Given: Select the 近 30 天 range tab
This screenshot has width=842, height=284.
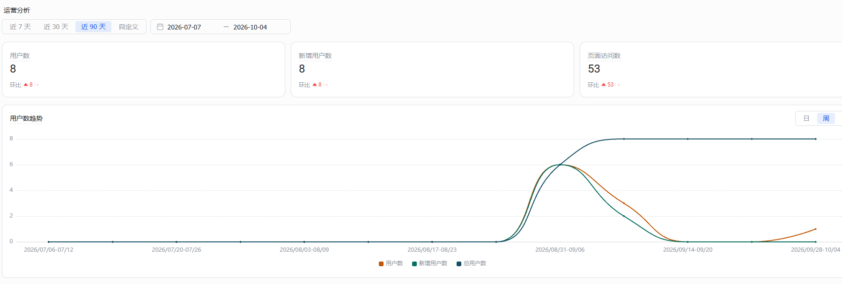Looking at the screenshot, I should click(x=56, y=27).
